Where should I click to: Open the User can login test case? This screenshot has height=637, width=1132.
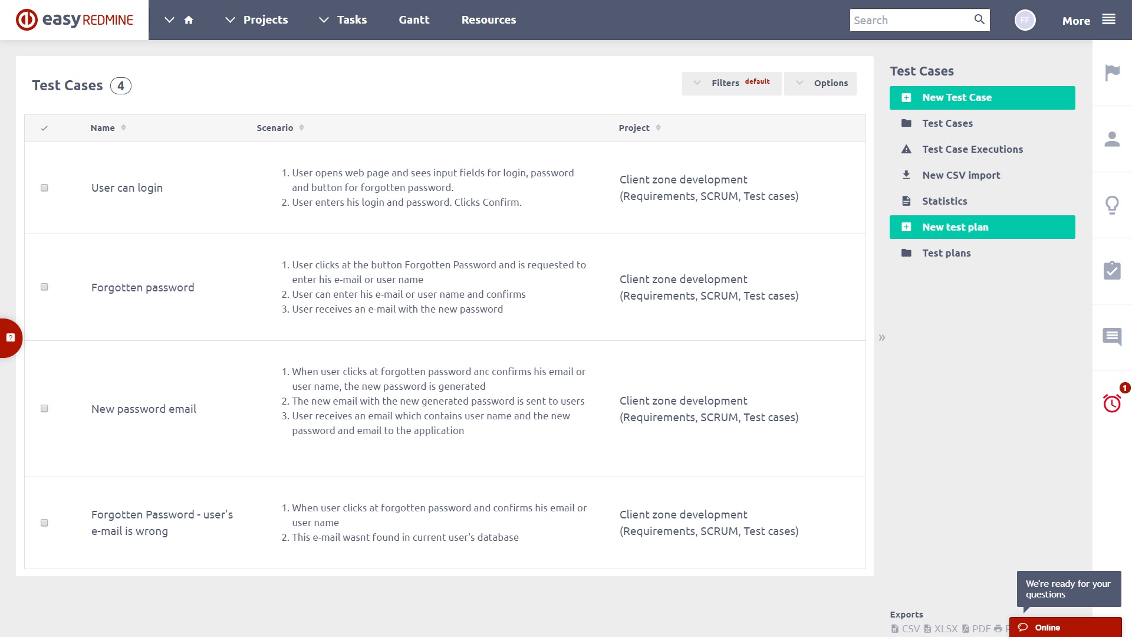pos(127,188)
